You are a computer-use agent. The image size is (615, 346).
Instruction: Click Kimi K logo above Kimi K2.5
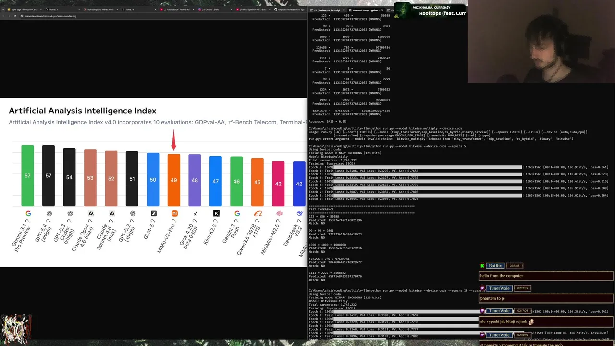point(216,213)
